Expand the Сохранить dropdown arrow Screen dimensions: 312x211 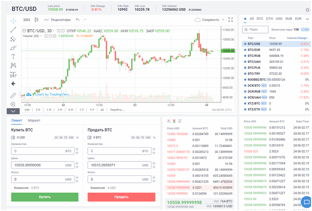(223, 20)
